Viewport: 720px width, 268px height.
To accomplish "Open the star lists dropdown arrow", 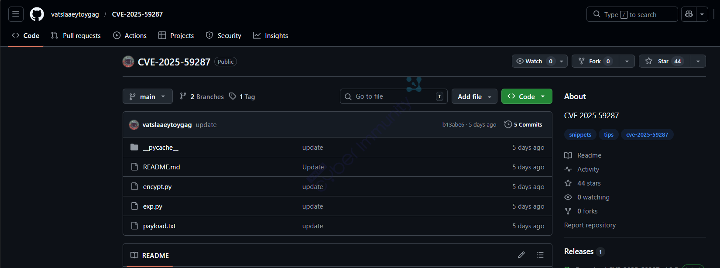I will (698, 62).
